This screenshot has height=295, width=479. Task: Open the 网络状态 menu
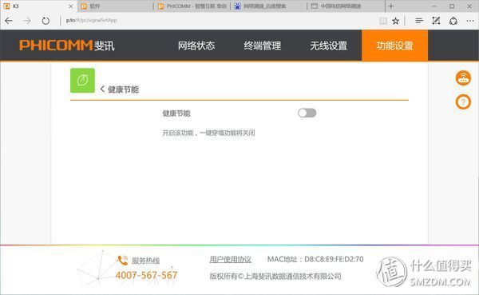(x=196, y=46)
